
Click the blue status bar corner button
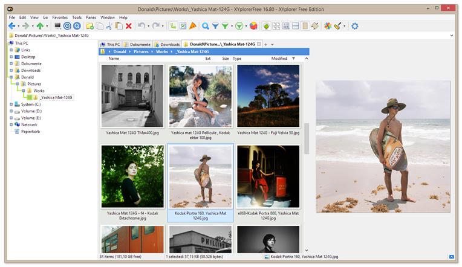tap(451, 257)
